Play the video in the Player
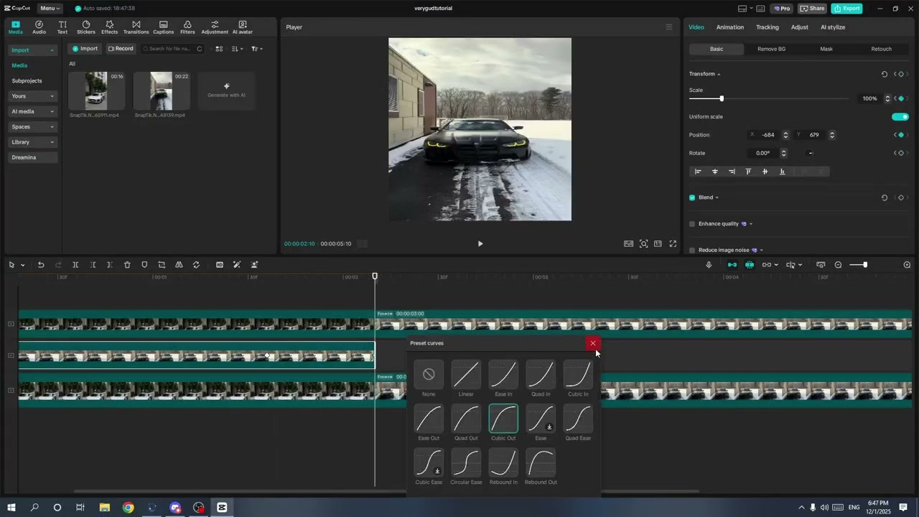Viewport: 919px width, 517px height. (480, 243)
